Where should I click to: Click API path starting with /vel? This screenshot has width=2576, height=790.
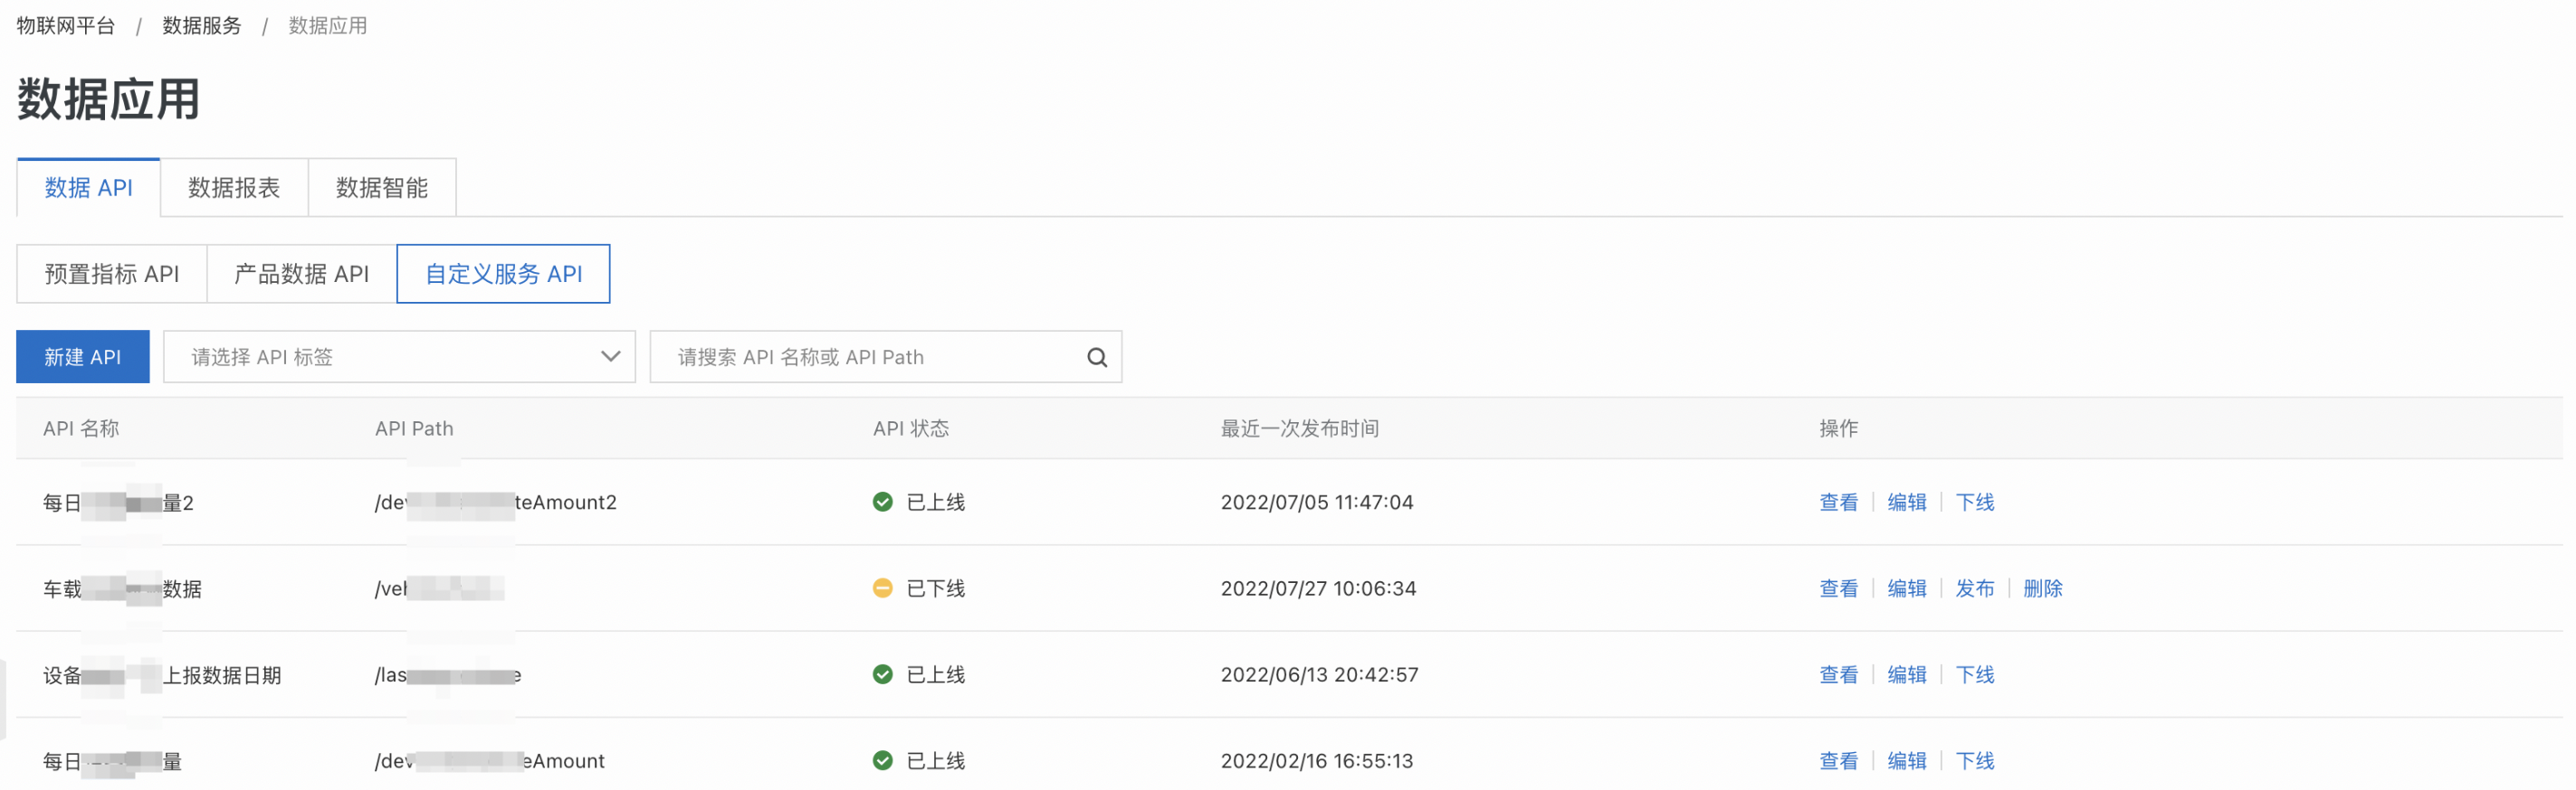pyautogui.click(x=439, y=588)
